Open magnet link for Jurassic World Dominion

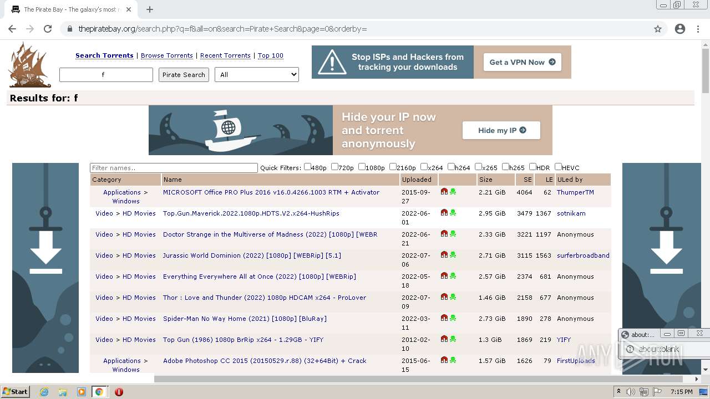click(x=444, y=255)
